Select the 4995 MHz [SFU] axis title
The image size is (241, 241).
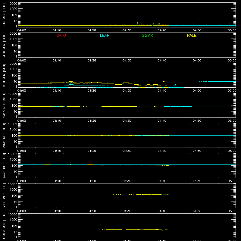[4, 165]
